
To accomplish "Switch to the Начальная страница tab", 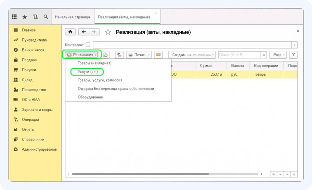I will [72, 17].
